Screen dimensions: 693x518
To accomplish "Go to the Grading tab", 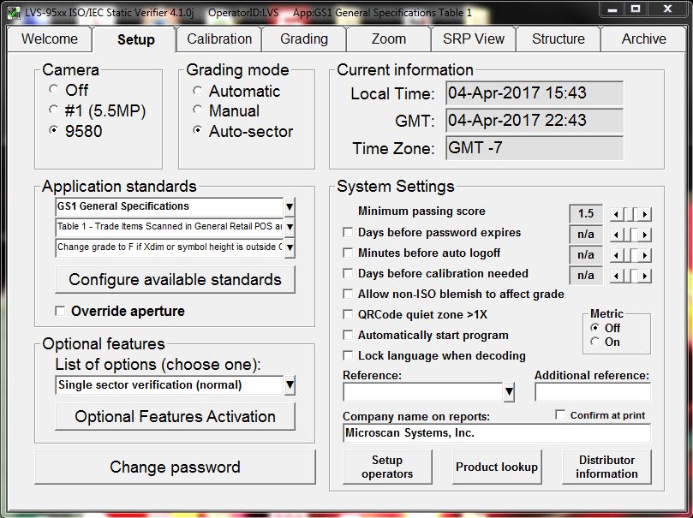I will point(304,39).
